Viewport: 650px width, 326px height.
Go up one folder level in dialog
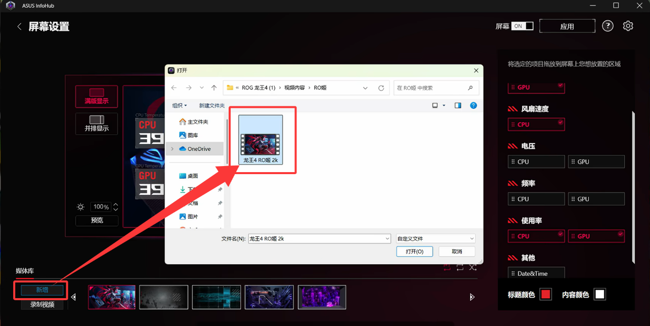pos(214,88)
